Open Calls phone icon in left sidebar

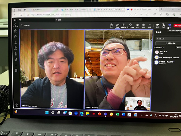16,54
